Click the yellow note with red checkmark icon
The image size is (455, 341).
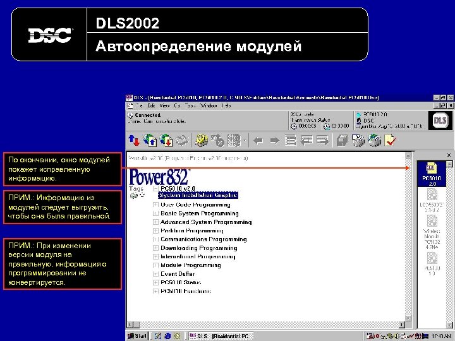(391, 141)
